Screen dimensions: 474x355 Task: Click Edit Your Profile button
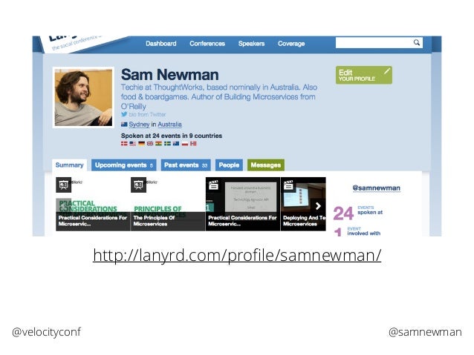pyautogui.click(x=363, y=75)
